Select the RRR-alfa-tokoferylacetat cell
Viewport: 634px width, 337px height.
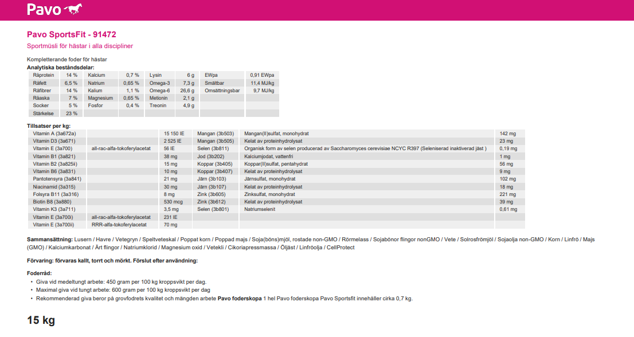[x=118, y=225]
